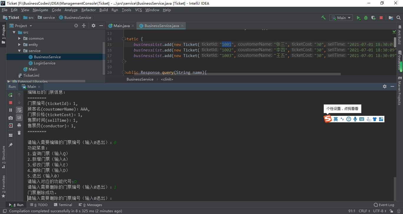Open the Refactor menu
This screenshot has width=403, height=214.
coord(89,10)
